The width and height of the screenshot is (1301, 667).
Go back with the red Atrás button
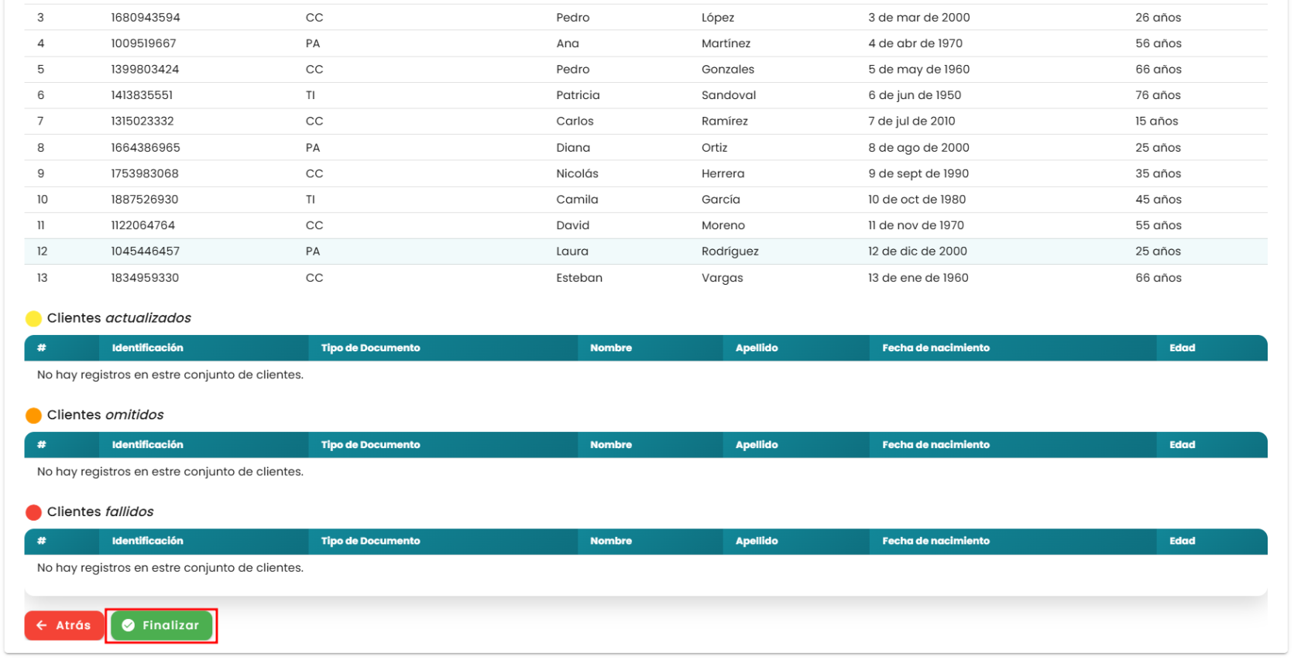click(x=64, y=625)
